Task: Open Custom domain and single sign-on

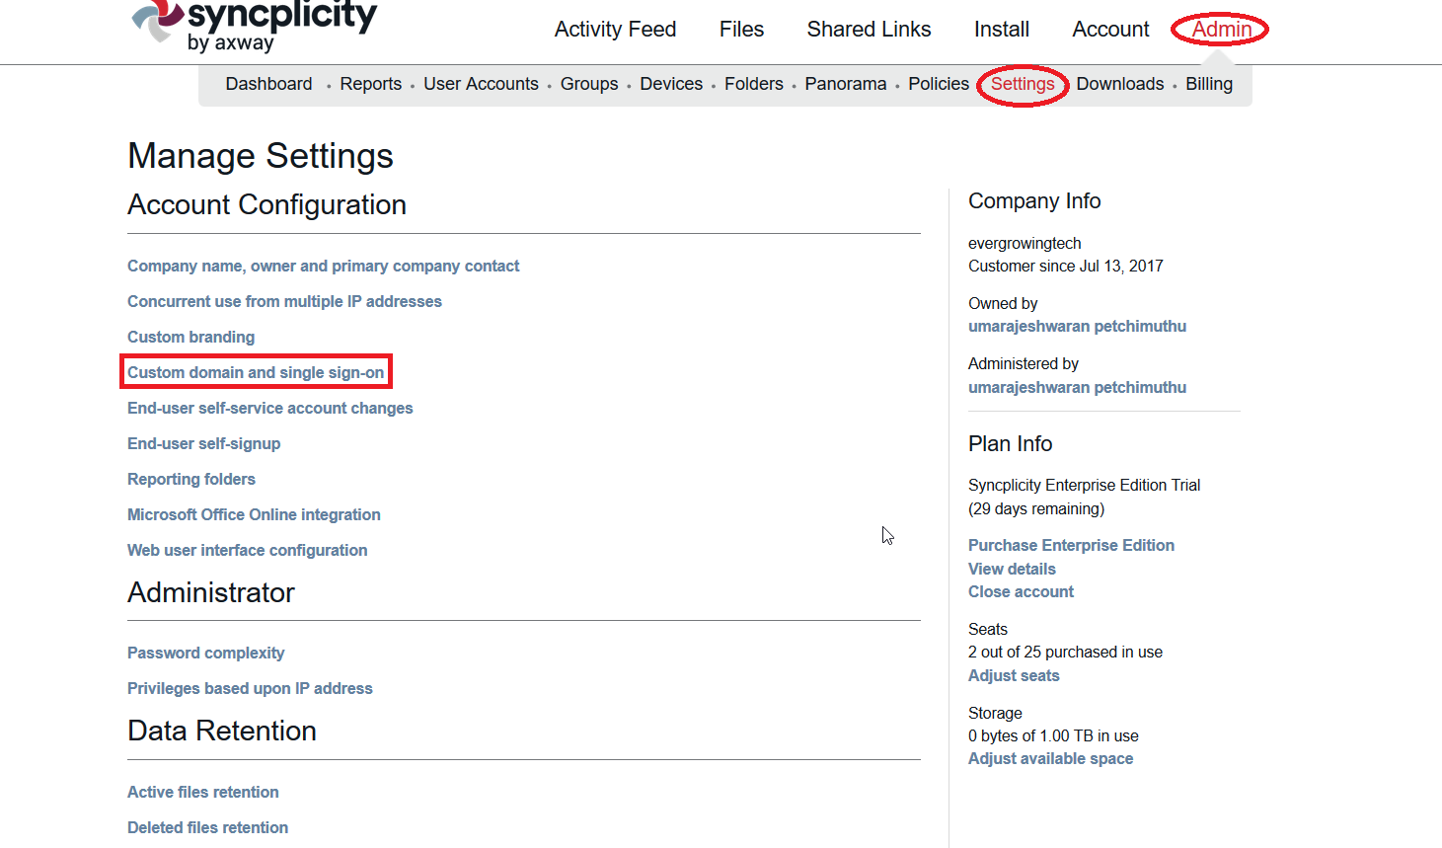Action: 256,372
